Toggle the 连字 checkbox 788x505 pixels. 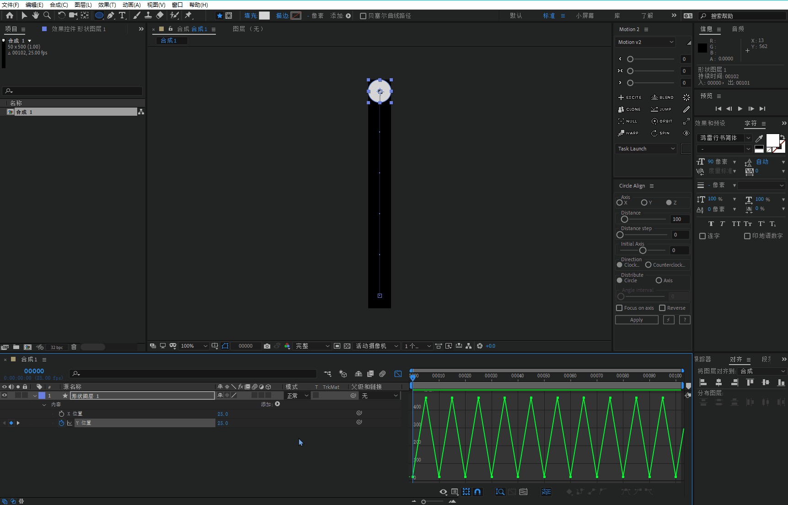(702, 236)
